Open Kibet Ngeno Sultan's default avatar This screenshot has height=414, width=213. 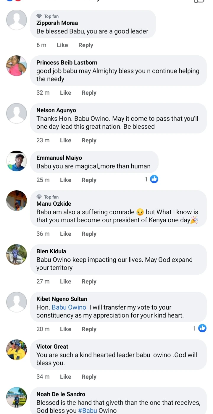17,302
